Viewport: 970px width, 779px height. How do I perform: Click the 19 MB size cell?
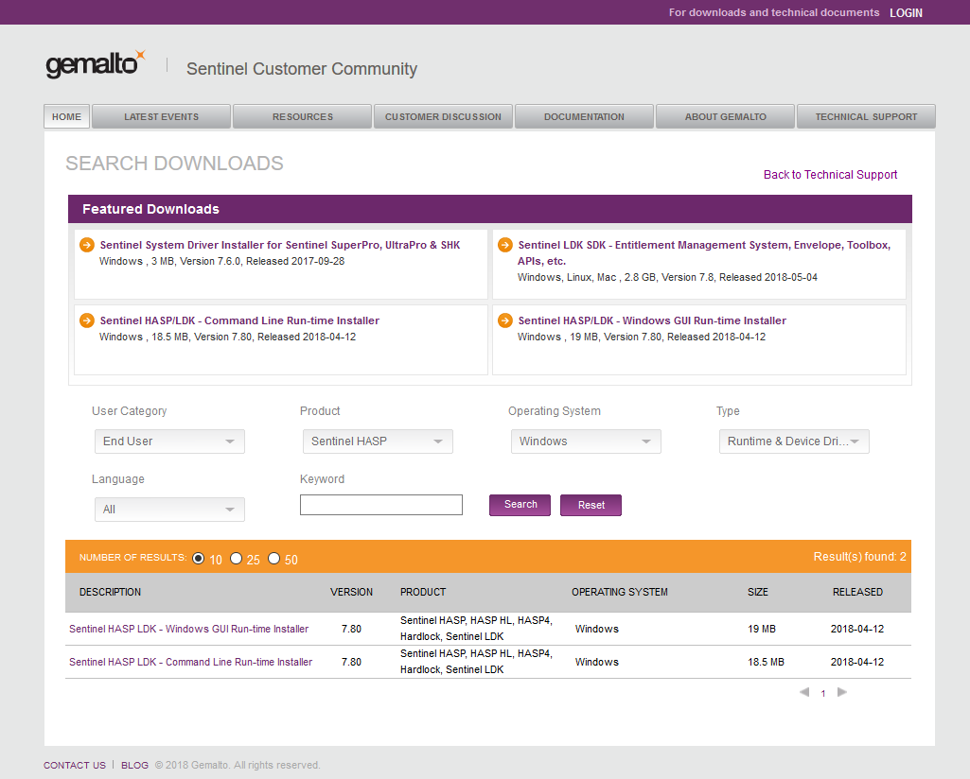point(762,629)
